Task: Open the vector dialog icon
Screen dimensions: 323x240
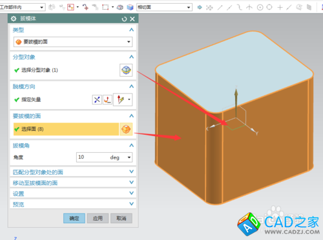Action: 107,99
